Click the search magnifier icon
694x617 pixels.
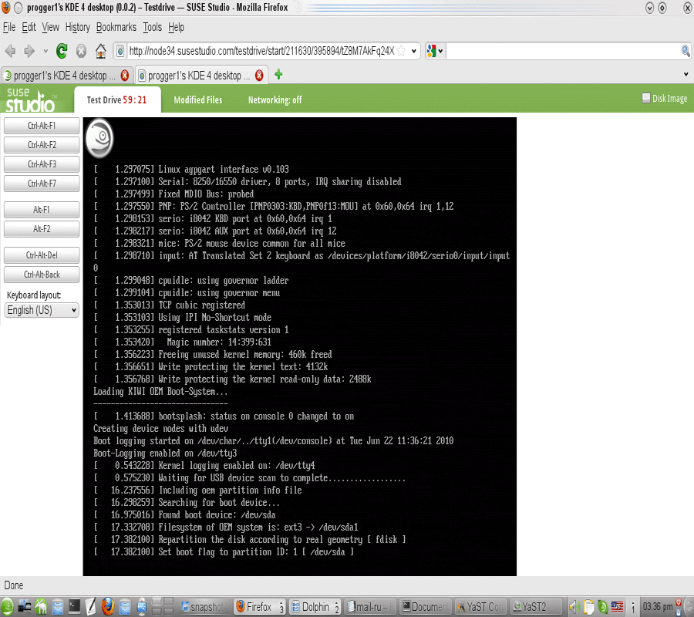point(686,52)
